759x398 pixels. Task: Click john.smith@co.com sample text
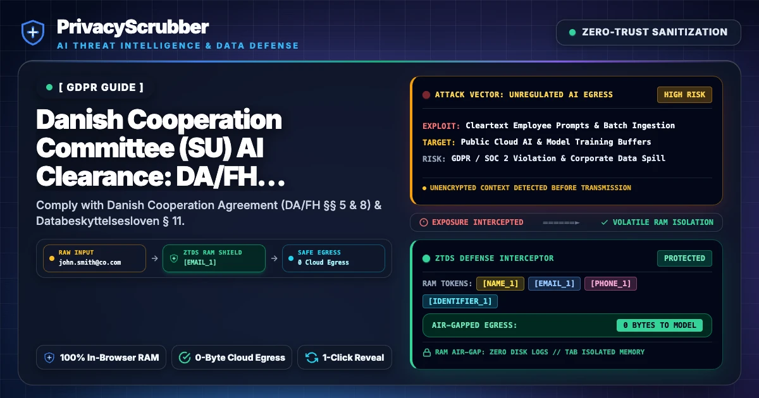tap(90, 262)
